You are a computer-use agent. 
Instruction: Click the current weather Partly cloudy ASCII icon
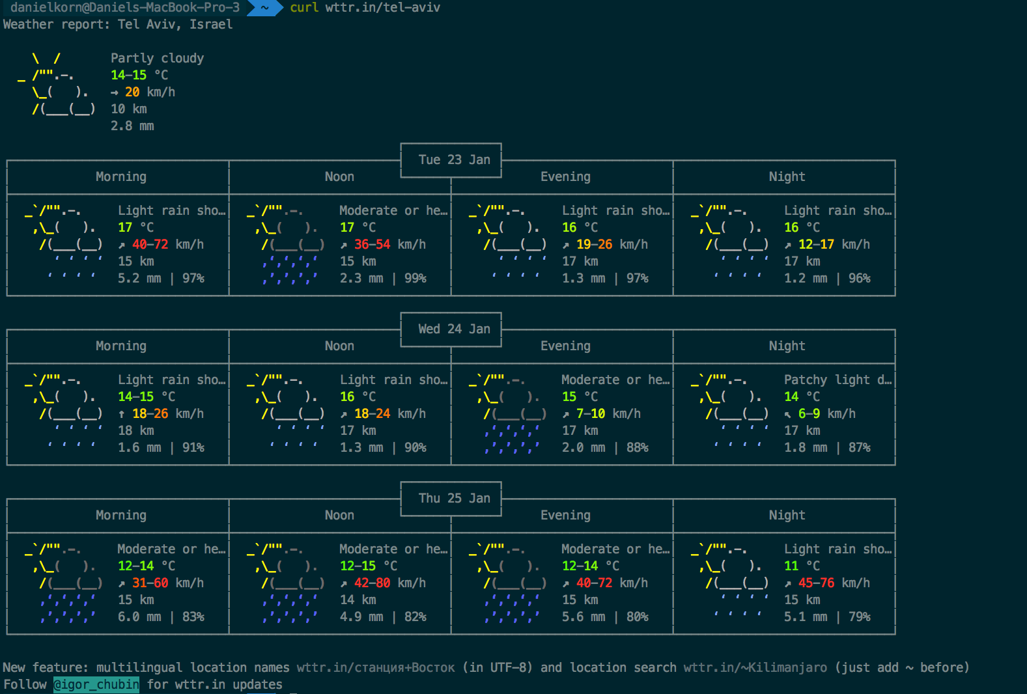pos(57,83)
